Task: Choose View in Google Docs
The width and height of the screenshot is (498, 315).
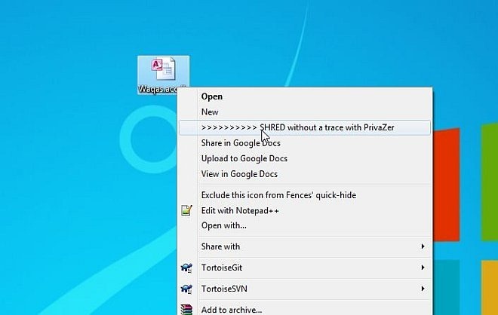Action: (305, 174)
